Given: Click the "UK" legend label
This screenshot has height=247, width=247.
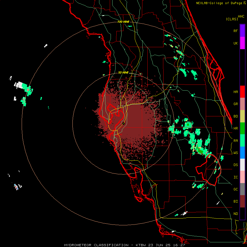Looking at the screenshot, I should point(235,43).
